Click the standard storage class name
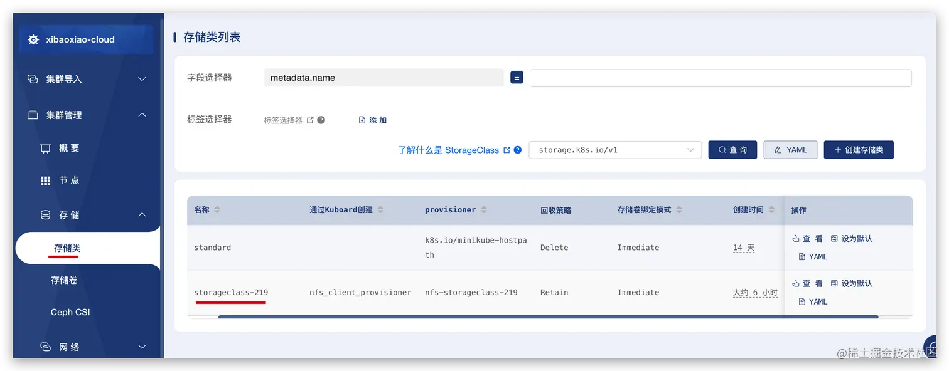The image size is (949, 371). pyautogui.click(x=213, y=248)
